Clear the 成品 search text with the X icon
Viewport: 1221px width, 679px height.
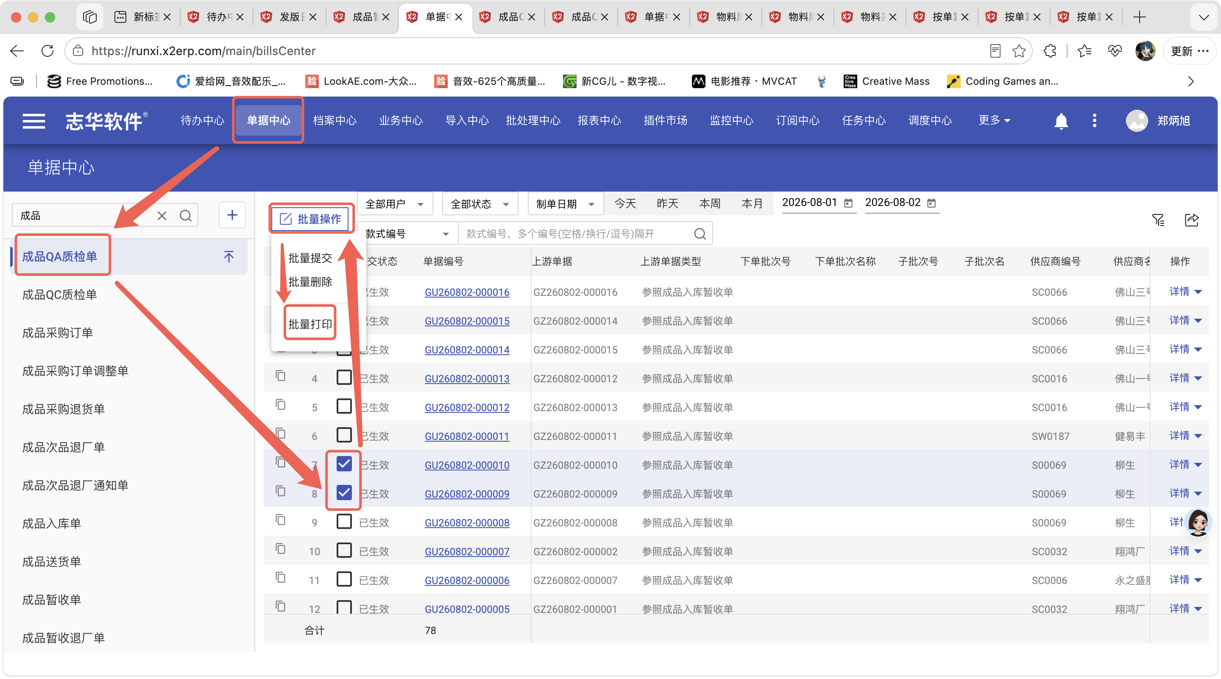coord(162,216)
